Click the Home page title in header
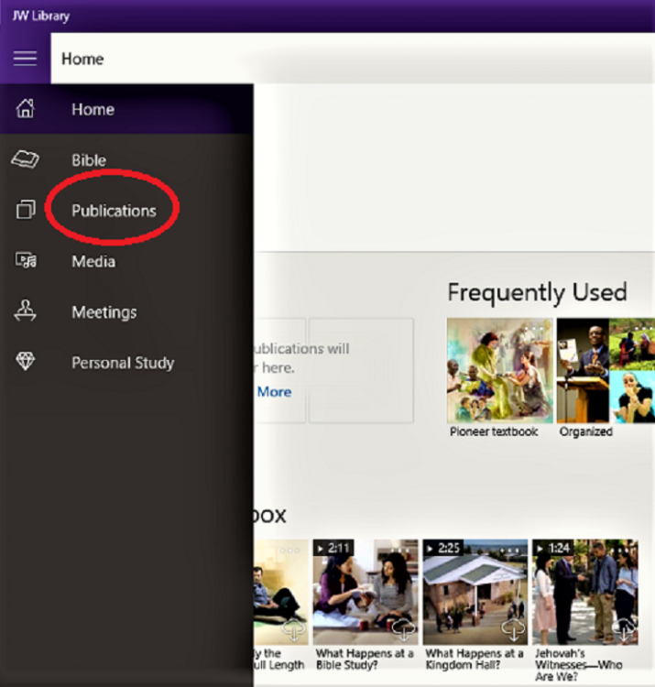Viewport: 655px width, 687px height. pos(82,59)
